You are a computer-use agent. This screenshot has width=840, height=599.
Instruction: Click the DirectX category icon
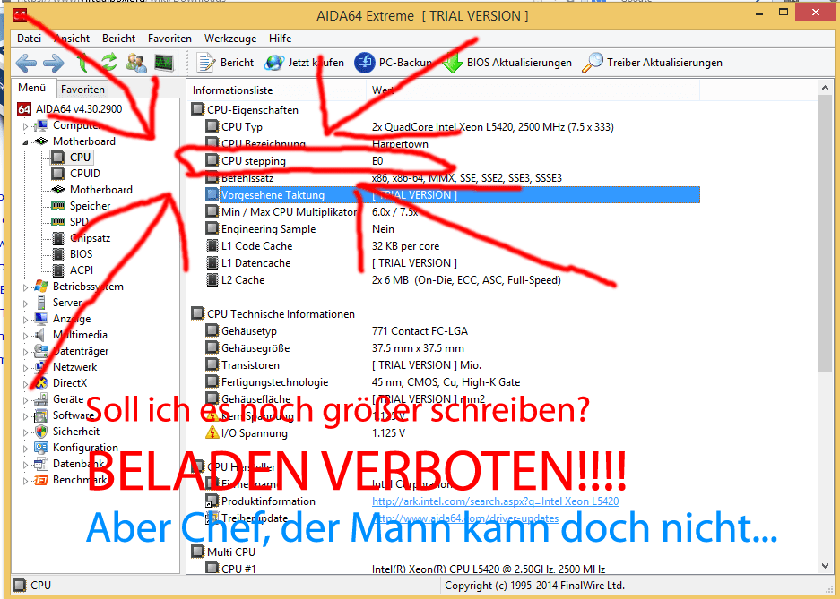coord(40,383)
